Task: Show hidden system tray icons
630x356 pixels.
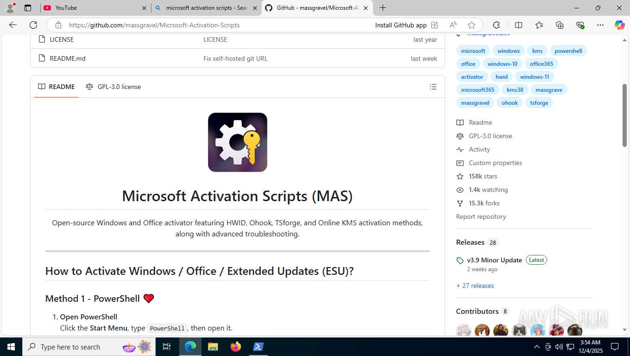Action: click(x=536, y=347)
